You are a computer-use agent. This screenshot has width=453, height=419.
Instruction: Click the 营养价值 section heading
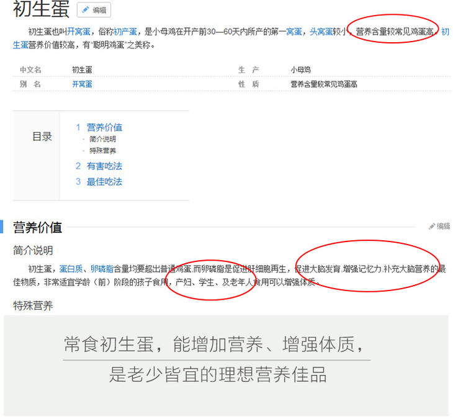tap(38, 227)
